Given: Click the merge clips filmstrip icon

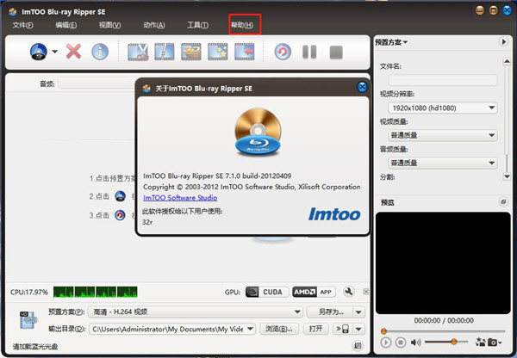Looking at the screenshot, I should tap(165, 52).
